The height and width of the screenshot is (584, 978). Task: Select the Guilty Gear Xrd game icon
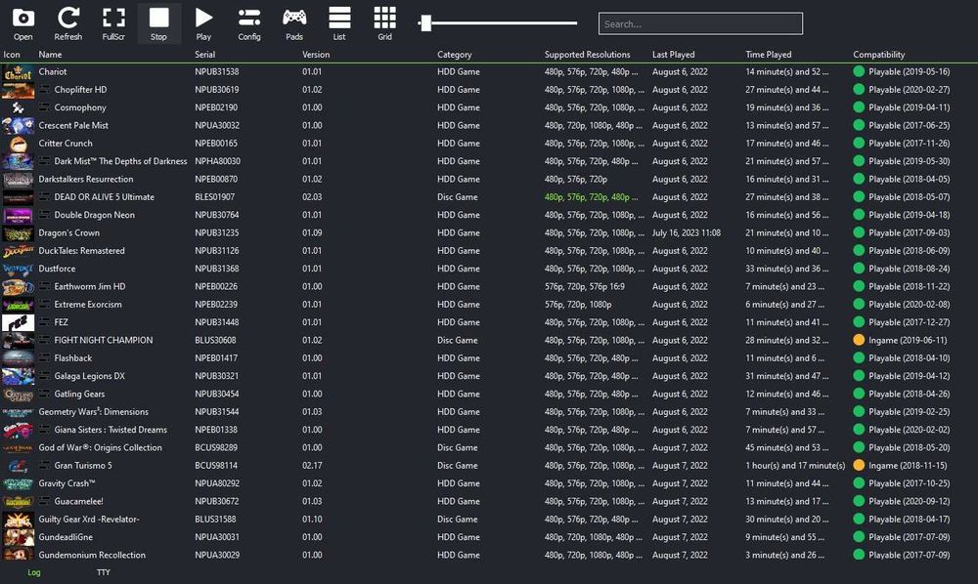pyautogui.click(x=18, y=520)
